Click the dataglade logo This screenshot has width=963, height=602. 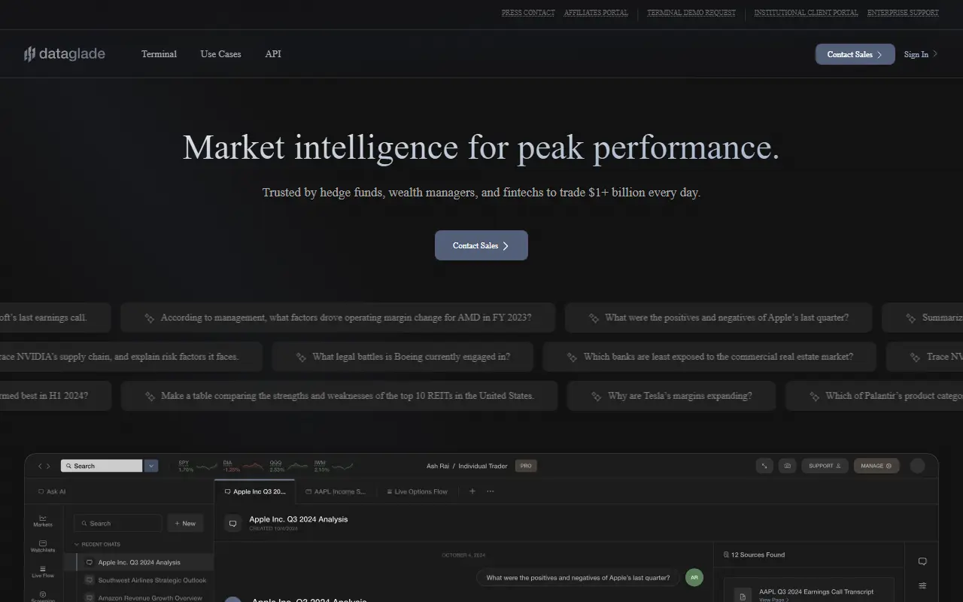(x=64, y=54)
